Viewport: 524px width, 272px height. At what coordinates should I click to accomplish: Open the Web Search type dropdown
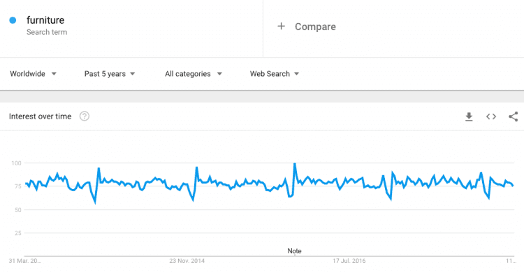[275, 74]
